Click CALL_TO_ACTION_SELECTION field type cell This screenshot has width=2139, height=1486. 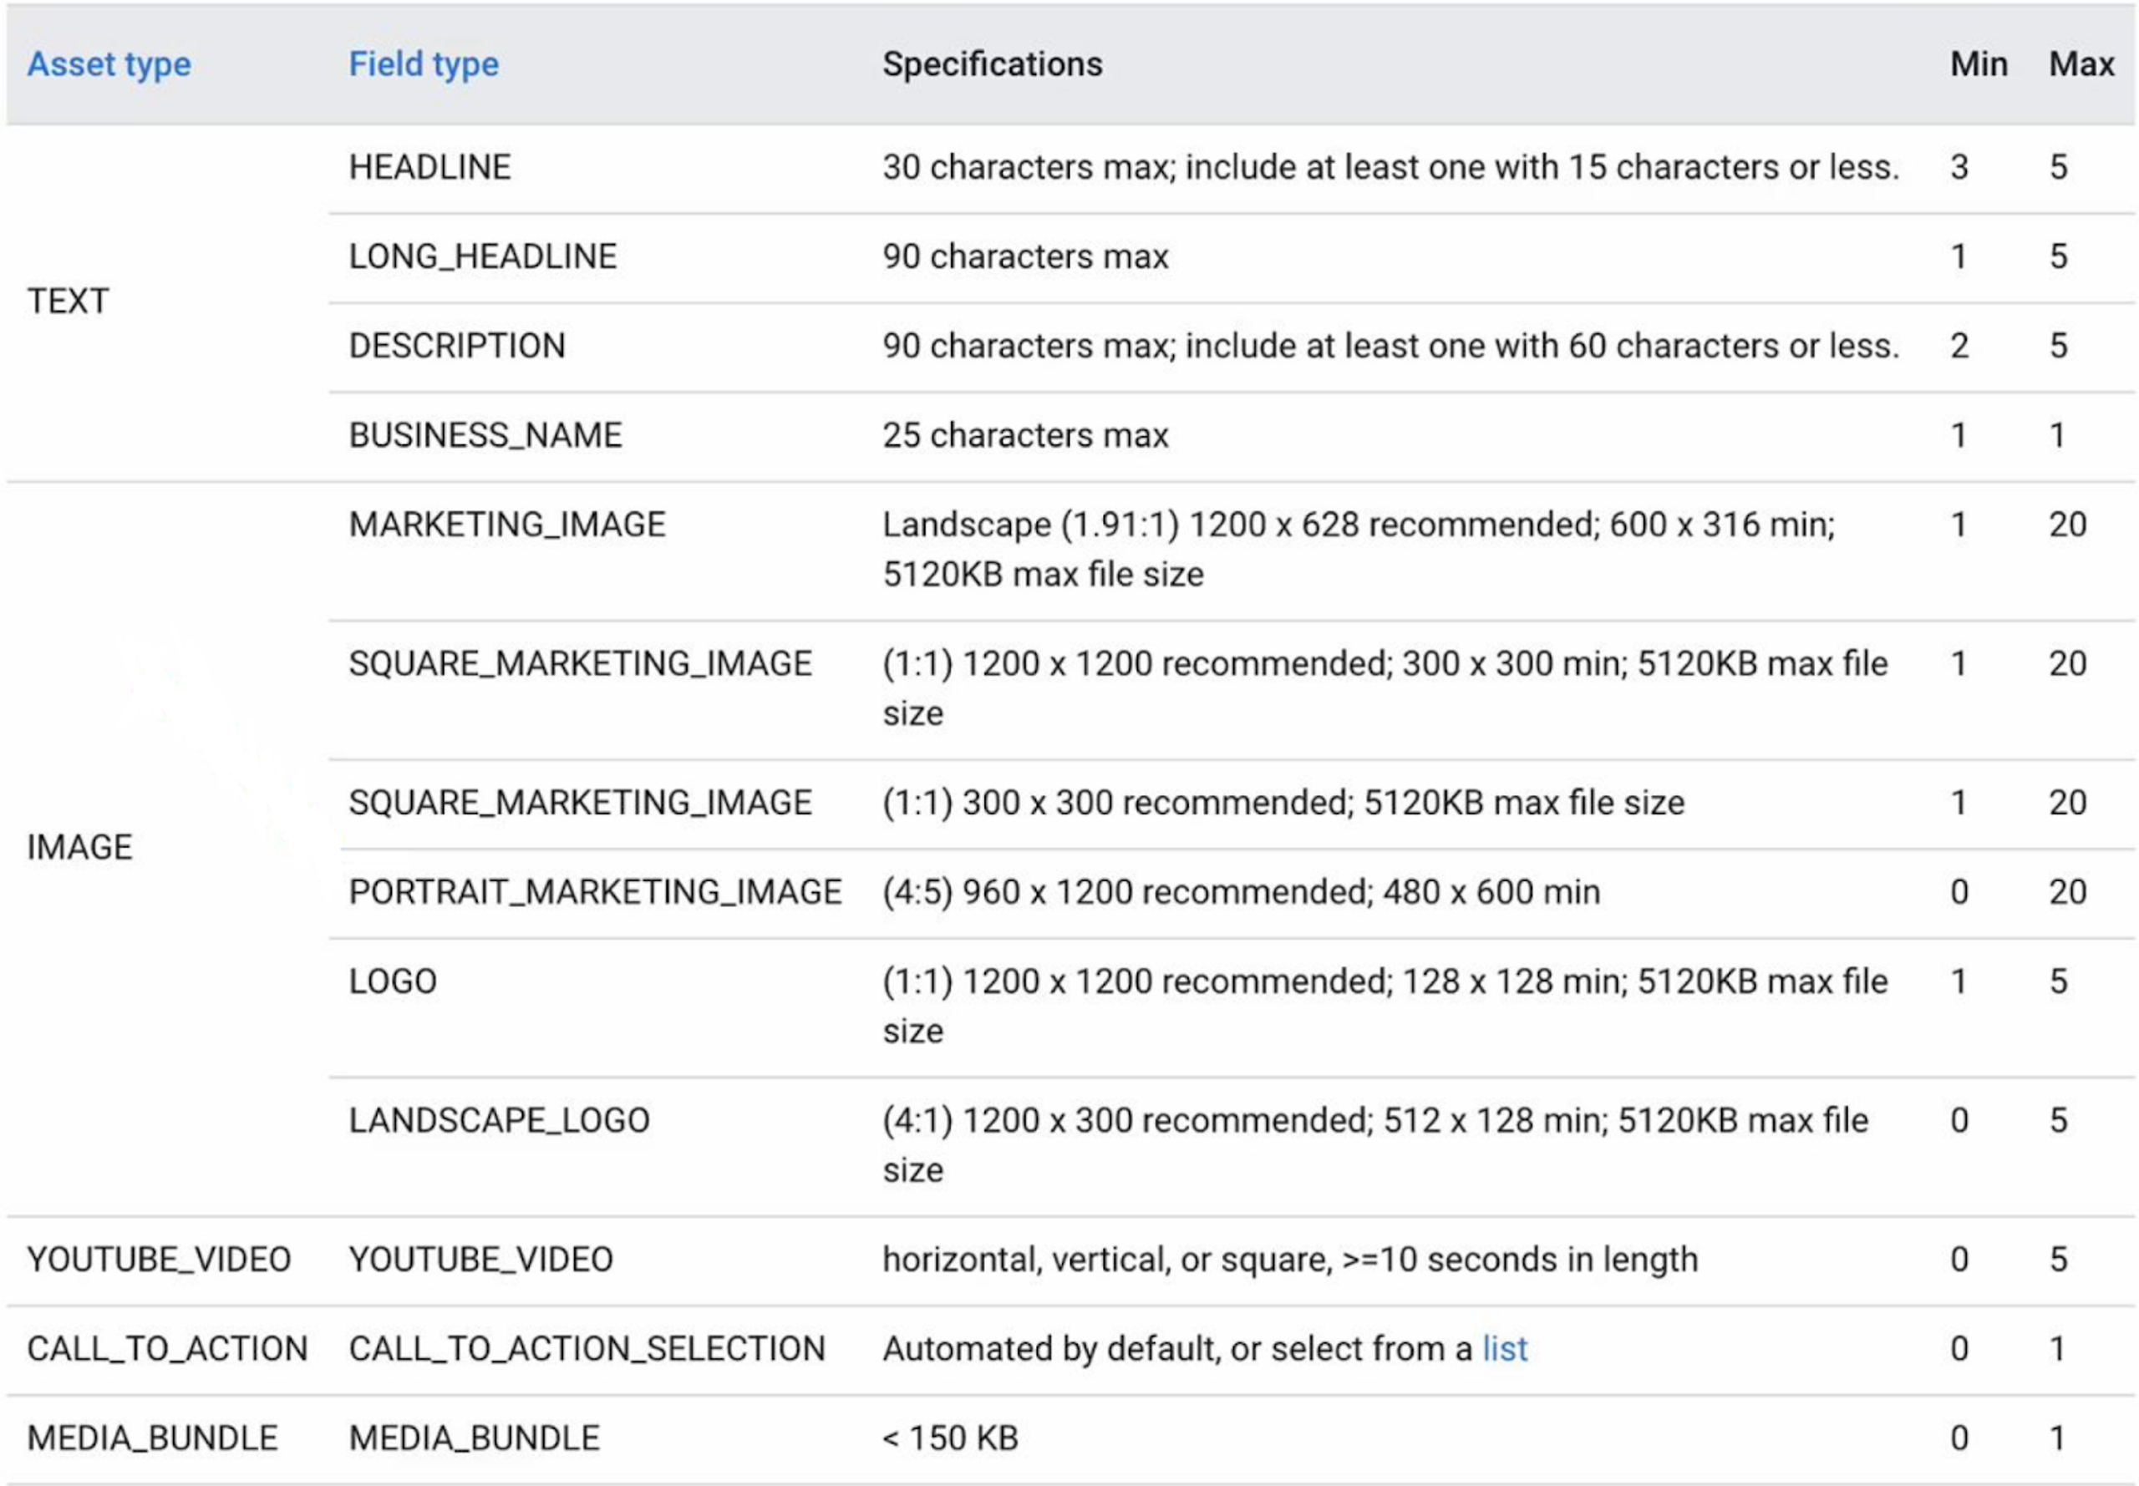pos(587,1349)
